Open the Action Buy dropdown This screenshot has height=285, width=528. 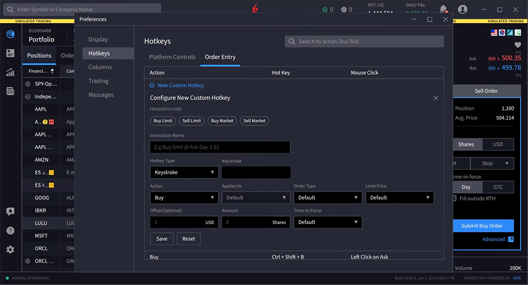click(184, 198)
